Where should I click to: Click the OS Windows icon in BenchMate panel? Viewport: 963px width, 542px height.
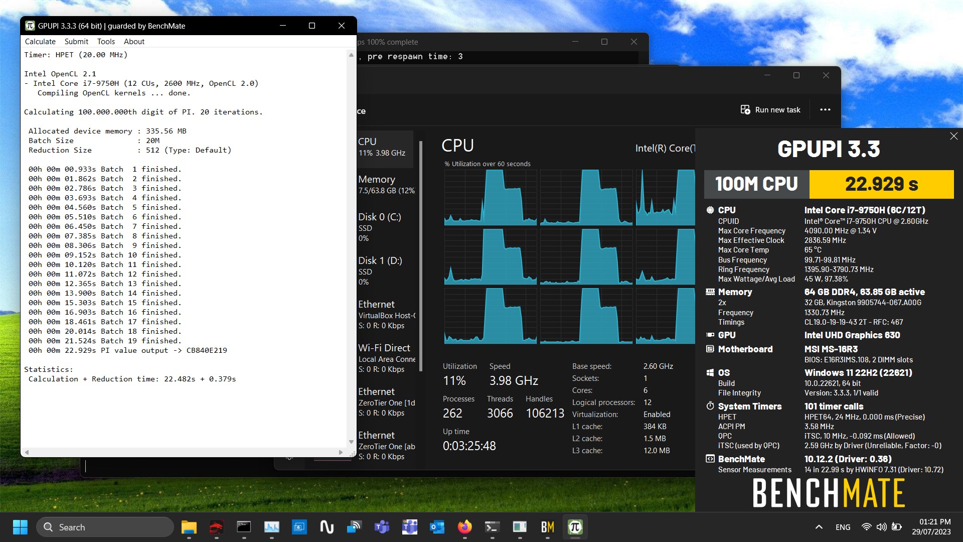[710, 372]
